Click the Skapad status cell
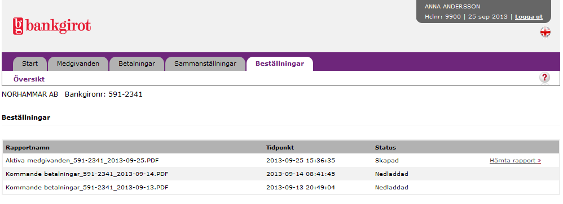The height and width of the screenshot is (204, 563). point(386,161)
